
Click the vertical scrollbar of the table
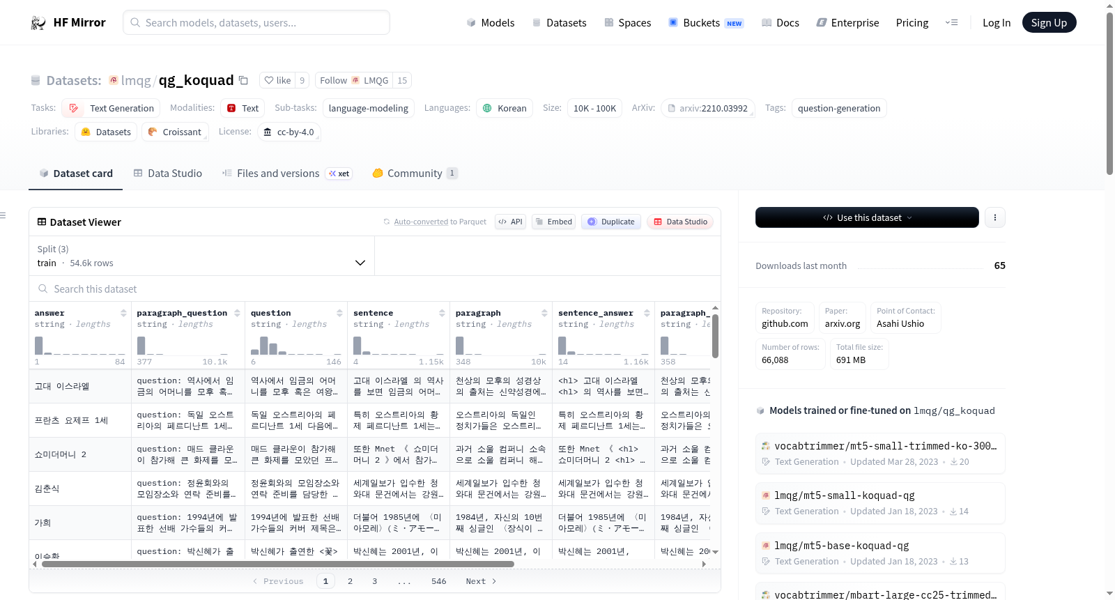pyautogui.click(x=715, y=336)
